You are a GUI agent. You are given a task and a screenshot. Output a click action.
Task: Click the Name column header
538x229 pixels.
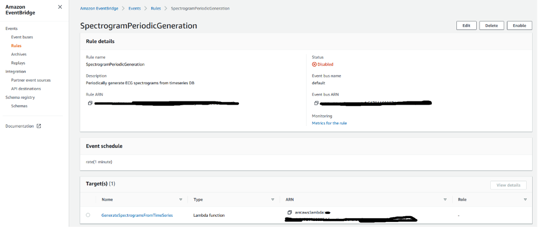click(x=107, y=200)
